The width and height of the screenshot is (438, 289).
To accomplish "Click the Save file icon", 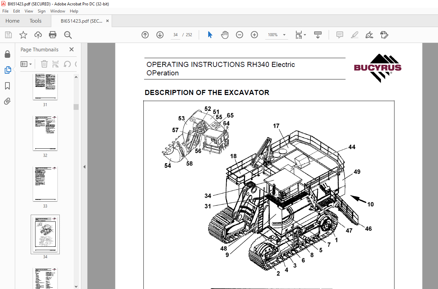I will coord(8,35).
